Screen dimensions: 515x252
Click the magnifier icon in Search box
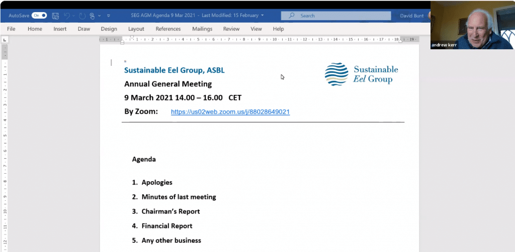tap(291, 16)
